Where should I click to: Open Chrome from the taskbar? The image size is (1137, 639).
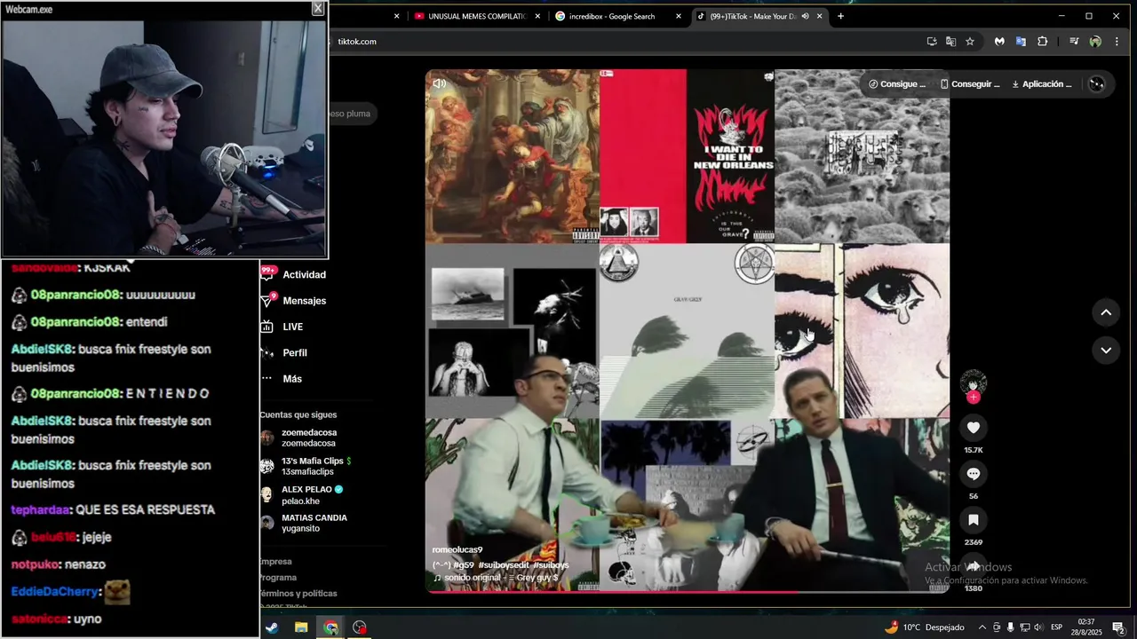(x=330, y=627)
